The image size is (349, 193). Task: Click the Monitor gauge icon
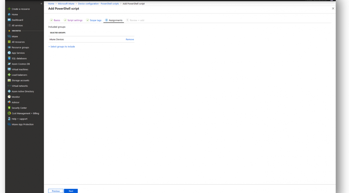(x=9, y=97)
